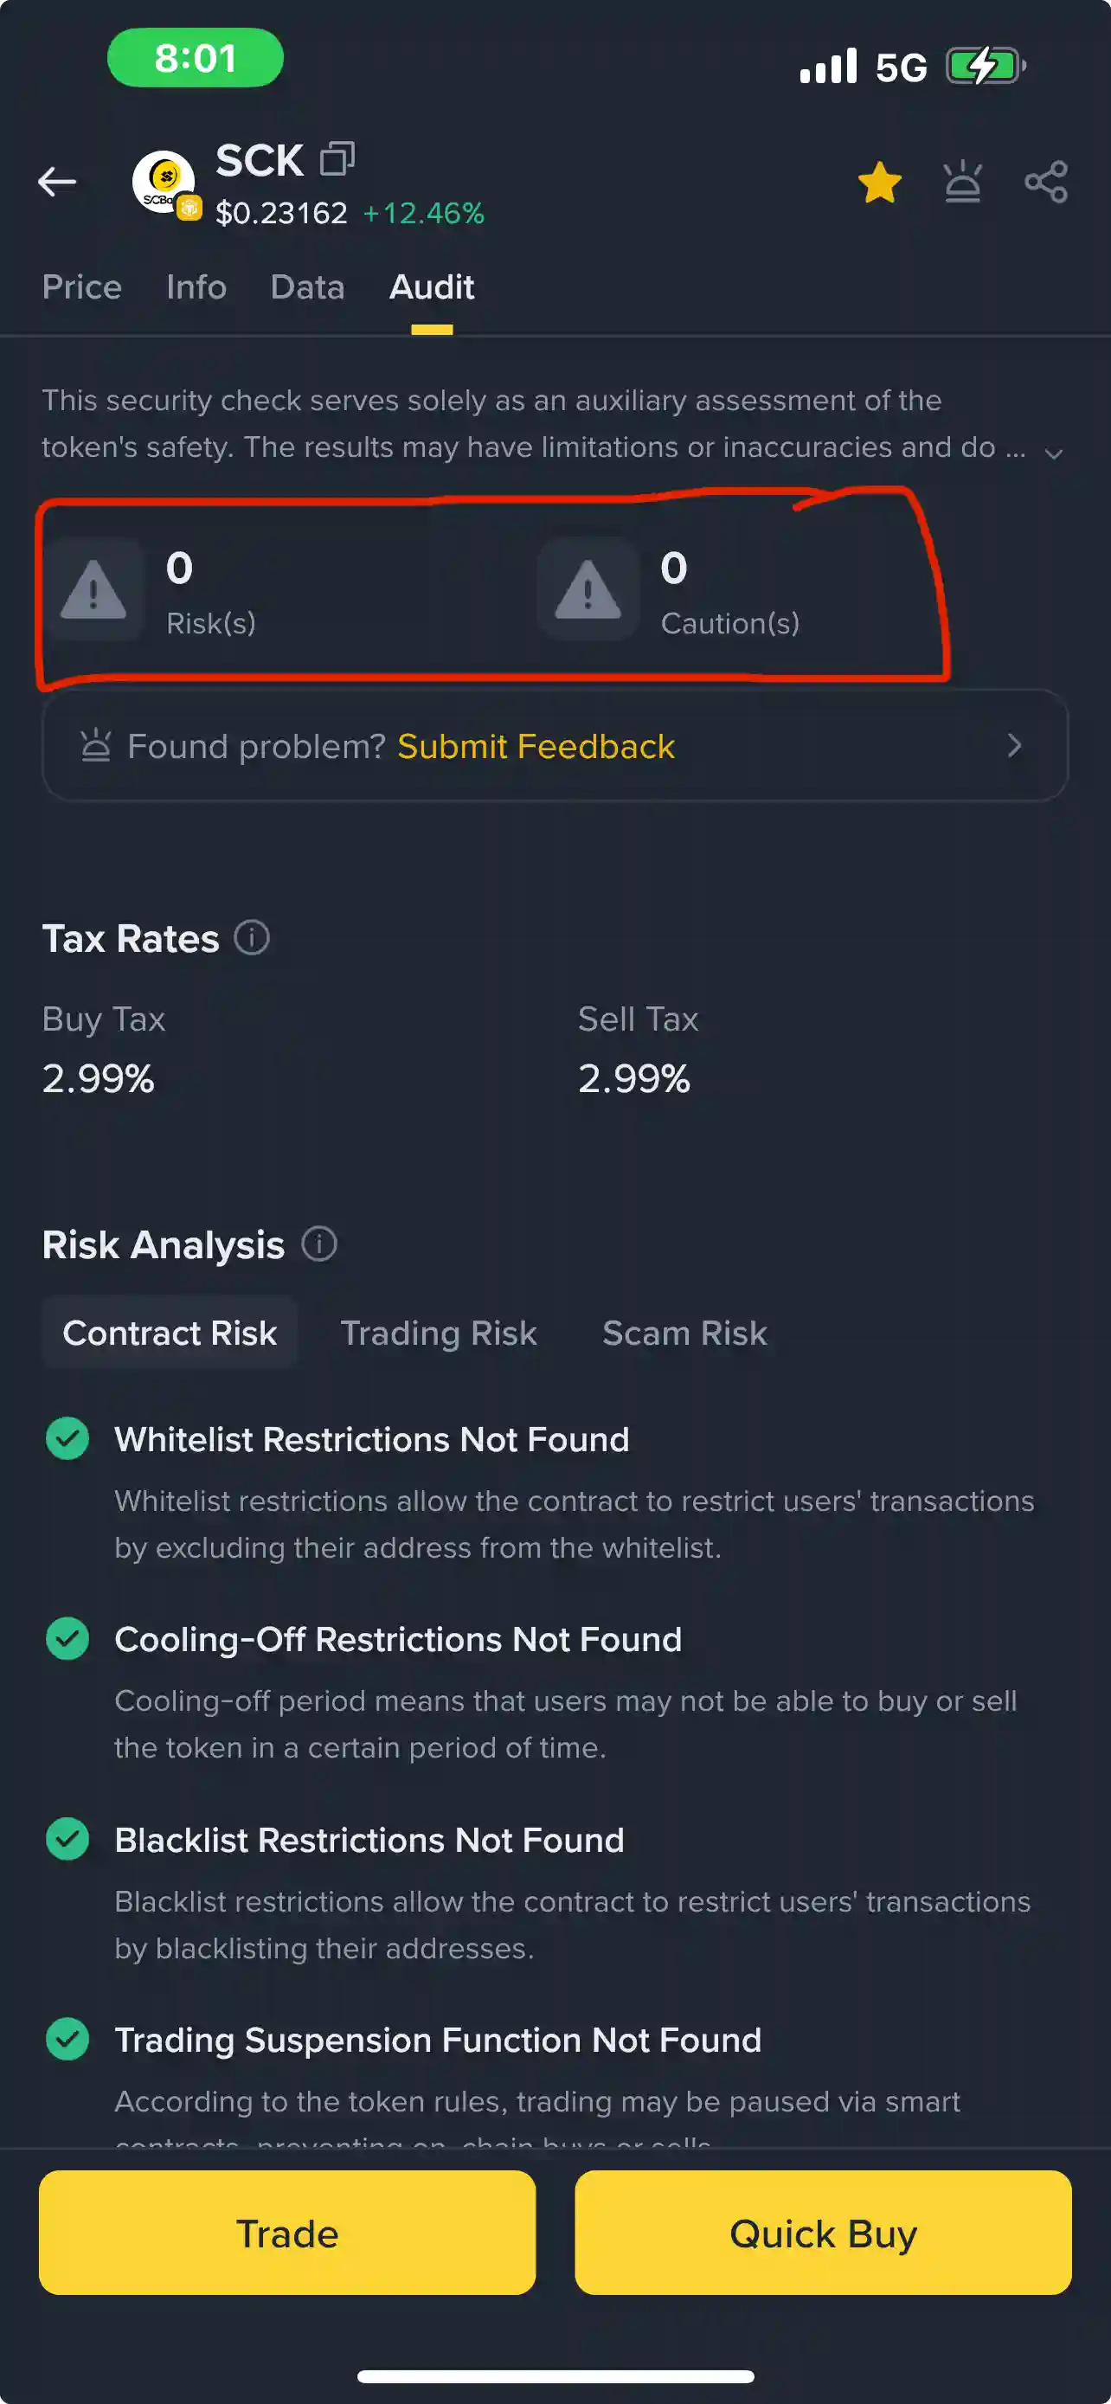This screenshot has height=2404, width=1111.
Task: Select the Scam Risk filter
Action: click(x=684, y=1333)
